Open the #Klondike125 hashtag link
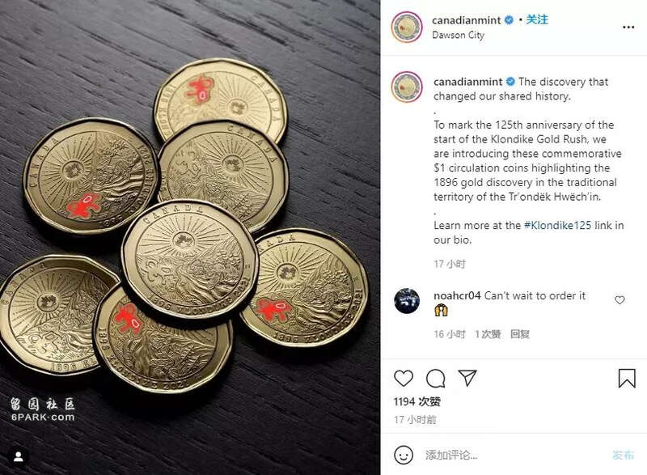 click(x=557, y=225)
